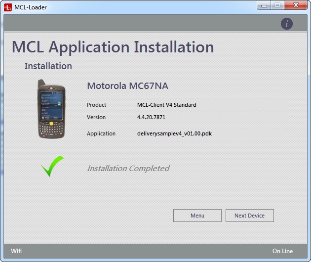Open the info icon in header
Screen dimensions: 311x262
pos(287,24)
